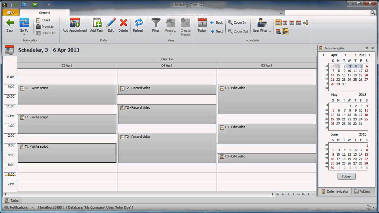Jump to Today in scheduler ribbon
Screen dimensions: 379x213
(x=202, y=25)
